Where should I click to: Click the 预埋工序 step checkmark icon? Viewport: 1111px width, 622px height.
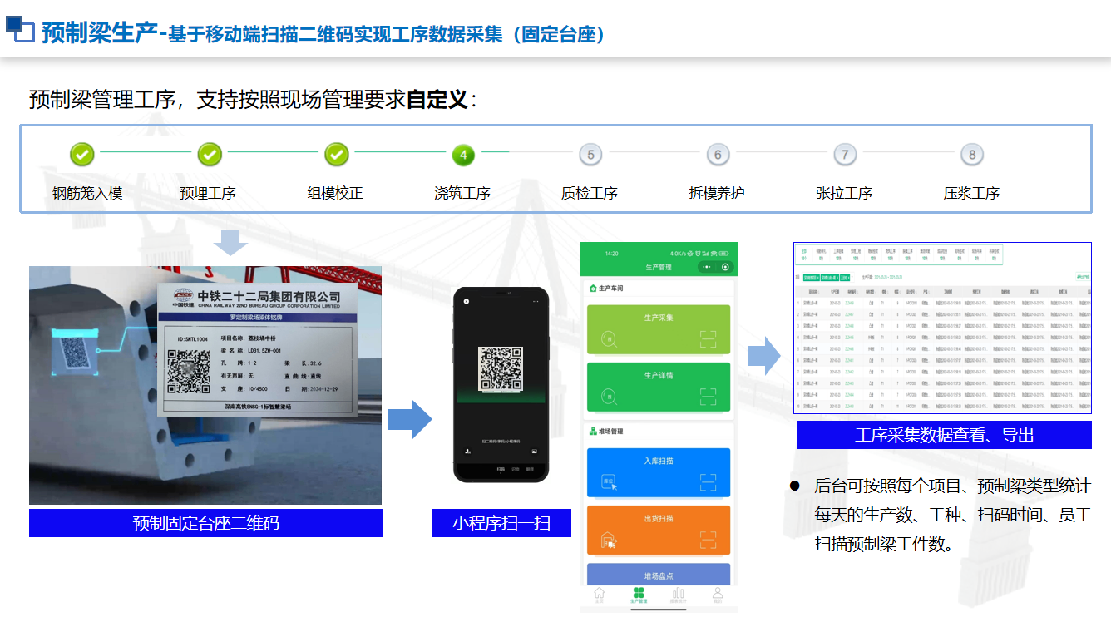coord(210,154)
